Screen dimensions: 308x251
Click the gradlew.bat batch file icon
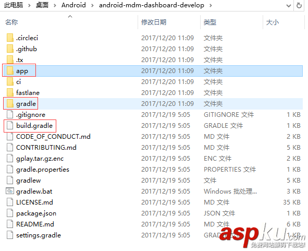[x=10, y=191]
